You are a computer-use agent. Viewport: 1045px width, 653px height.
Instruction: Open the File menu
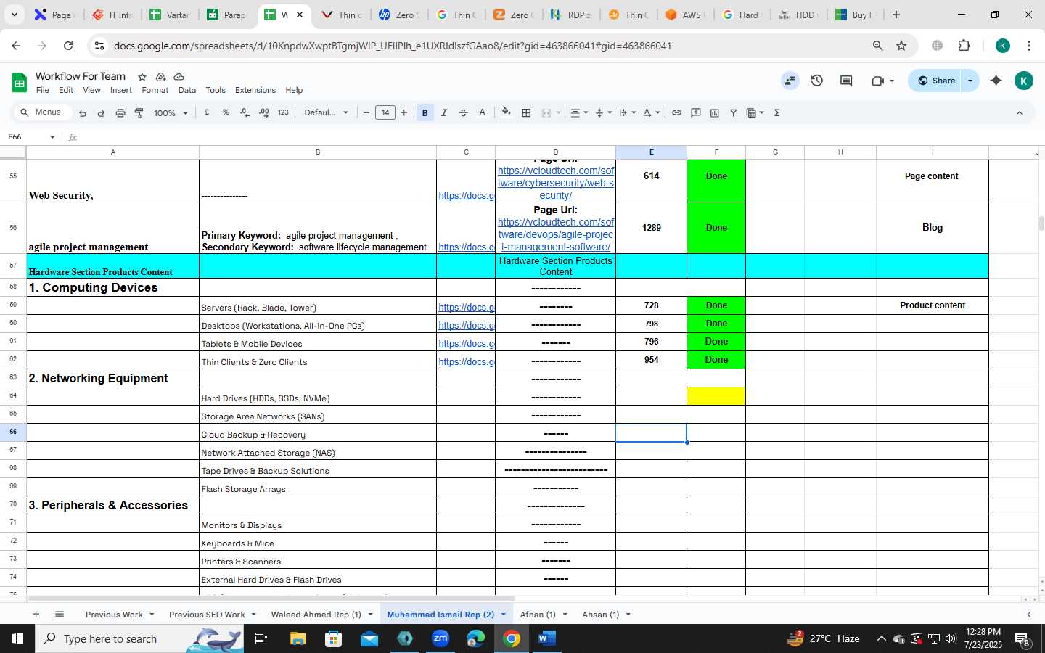tap(43, 90)
